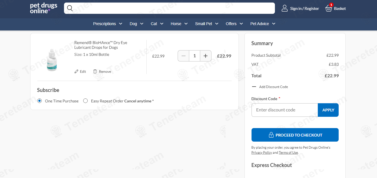The width and height of the screenshot is (377, 178).
Task: Select Easy Repeat Order option
Action: pyautogui.click(x=85, y=101)
